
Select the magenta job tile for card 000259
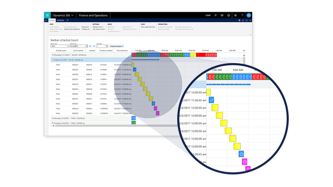click(157, 113)
